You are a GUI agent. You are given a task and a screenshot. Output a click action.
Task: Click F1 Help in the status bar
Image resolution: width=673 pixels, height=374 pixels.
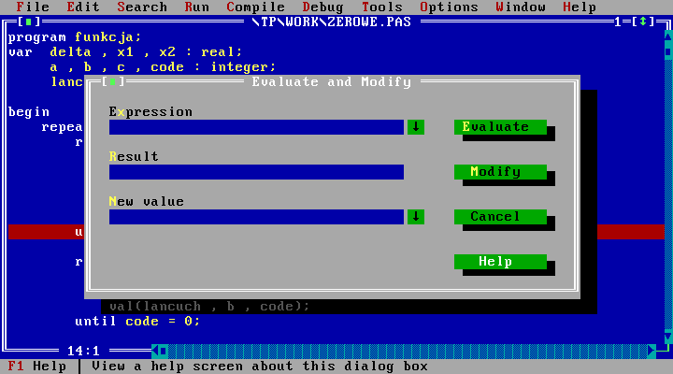click(x=37, y=367)
